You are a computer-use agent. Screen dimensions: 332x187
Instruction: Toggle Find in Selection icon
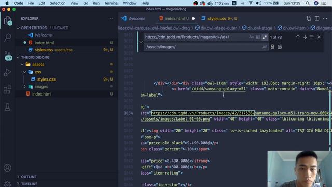point(312,37)
